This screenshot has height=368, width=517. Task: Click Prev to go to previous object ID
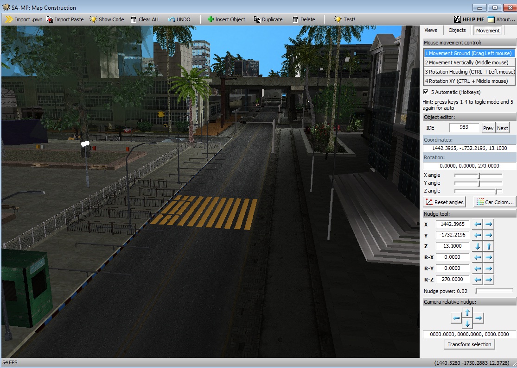[488, 128]
